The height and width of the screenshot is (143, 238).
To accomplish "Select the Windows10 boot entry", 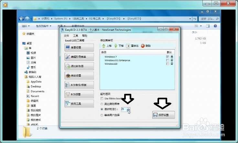I will [x=111, y=64].
